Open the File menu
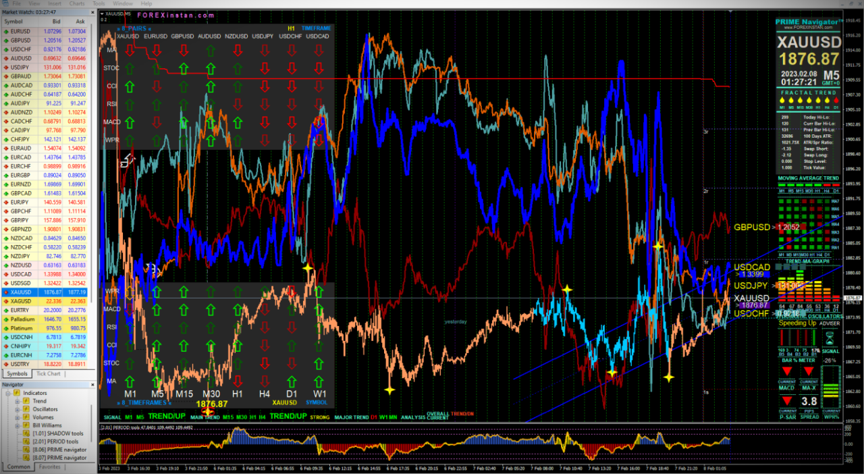This screenshot has height=474, width=864. (16, 3)
